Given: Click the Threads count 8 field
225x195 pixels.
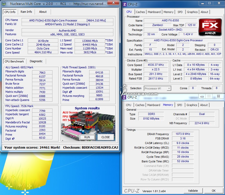Looking at the screenshot, I should click(216, 88).
